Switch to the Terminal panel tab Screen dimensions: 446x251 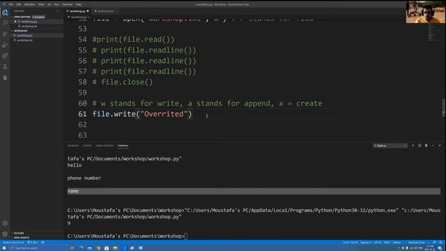pos(123,146)
